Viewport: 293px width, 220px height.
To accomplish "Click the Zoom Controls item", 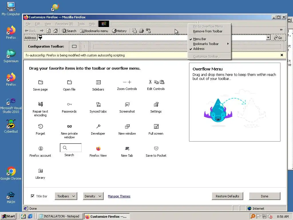I will pos(127,85).
